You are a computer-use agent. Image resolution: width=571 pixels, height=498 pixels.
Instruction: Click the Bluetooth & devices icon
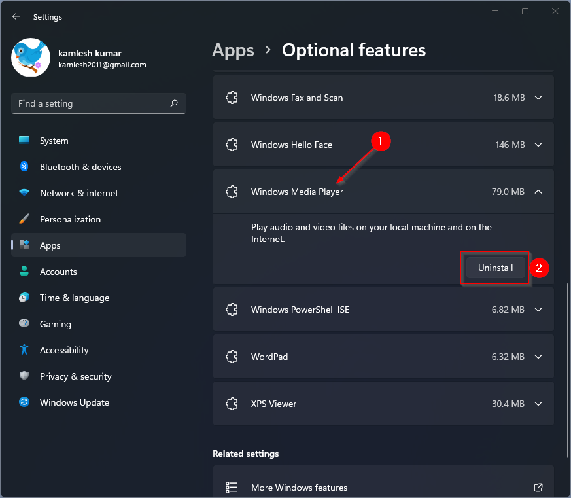coord(24,167)
